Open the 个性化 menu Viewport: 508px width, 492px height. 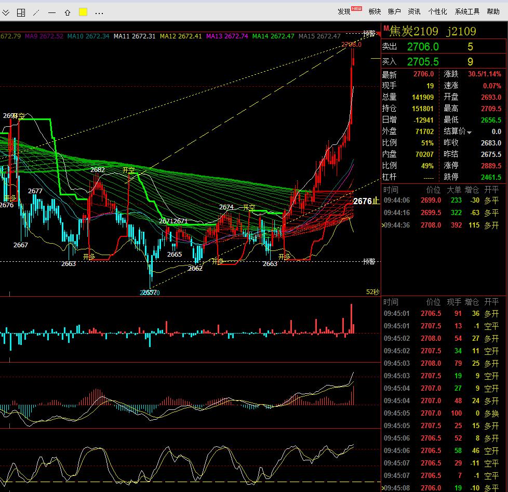coord(437,11)
